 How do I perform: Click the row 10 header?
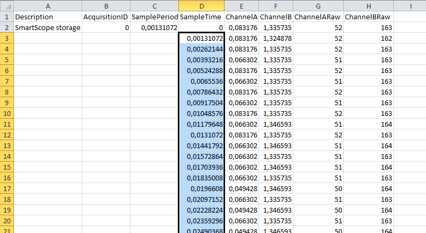click(6, 113)
